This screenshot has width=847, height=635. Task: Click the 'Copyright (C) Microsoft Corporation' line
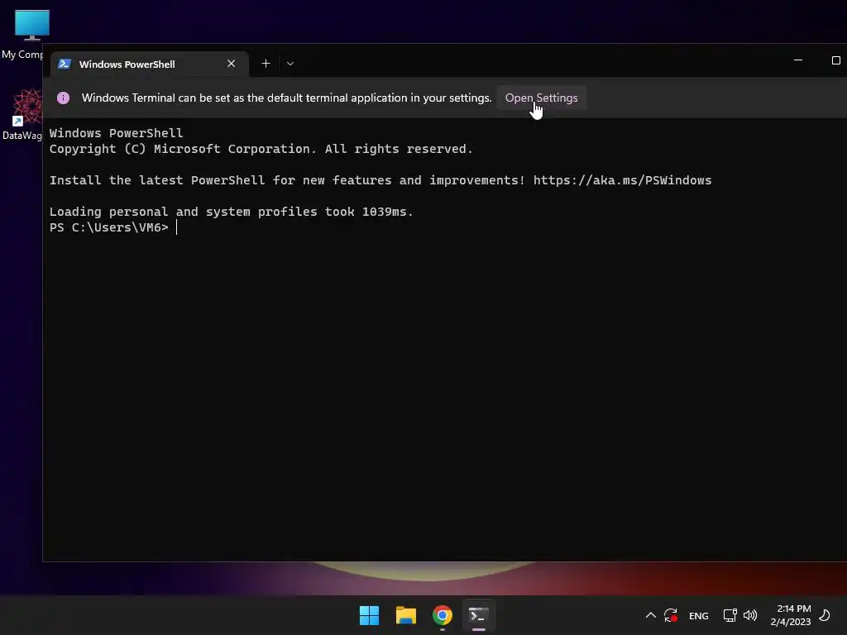pyautogui.click(x=261, y=149)
